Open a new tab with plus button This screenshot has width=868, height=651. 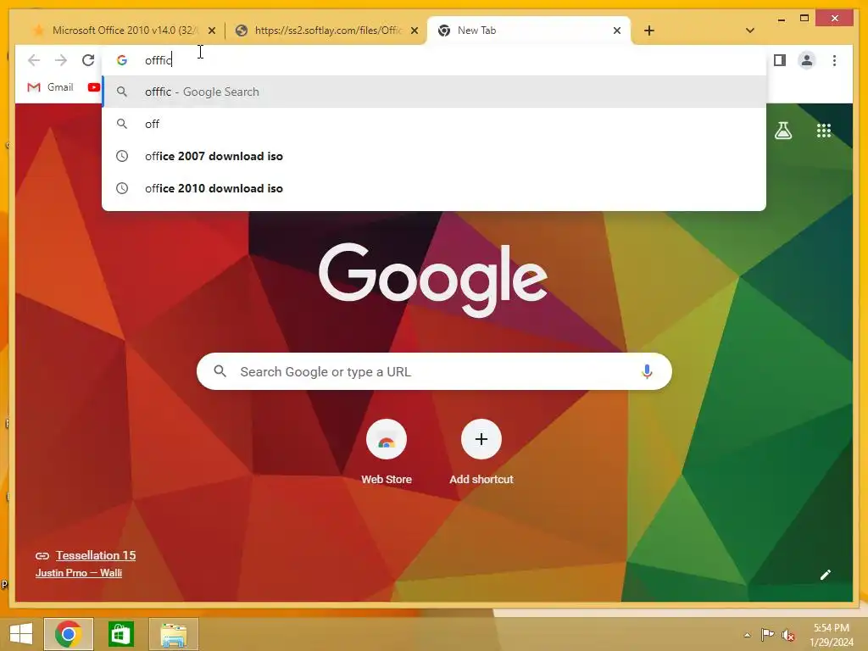(x=648, y=31)
